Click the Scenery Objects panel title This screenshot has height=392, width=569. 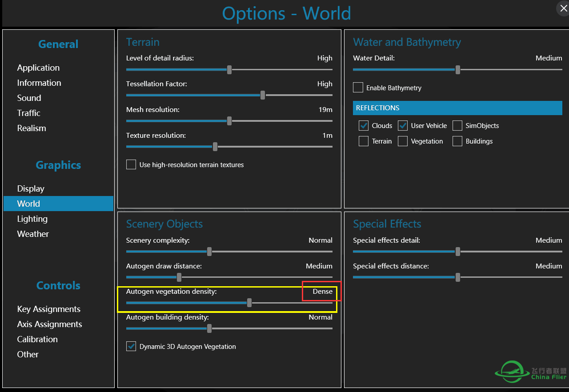(x=164, y=224)
